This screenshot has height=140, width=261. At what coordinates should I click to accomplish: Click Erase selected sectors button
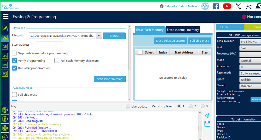pyautogui.click(x=171, y=41)
